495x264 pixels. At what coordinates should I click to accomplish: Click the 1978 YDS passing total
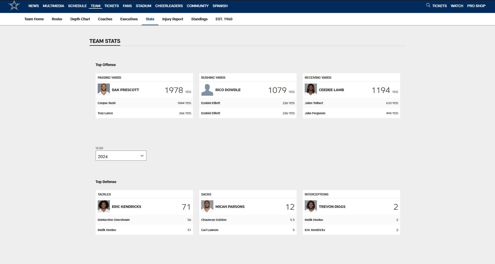point(178,90)
